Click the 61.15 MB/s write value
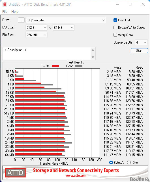 pyautogui.click(x=113, y=84)
